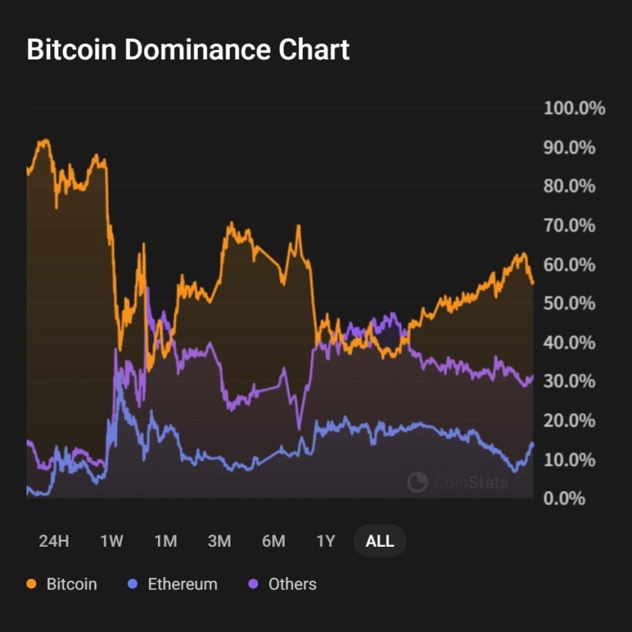Click the 70.0% axis label

569,226
